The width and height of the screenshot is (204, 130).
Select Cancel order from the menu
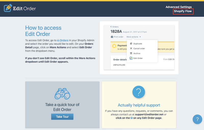pos(139,48)
